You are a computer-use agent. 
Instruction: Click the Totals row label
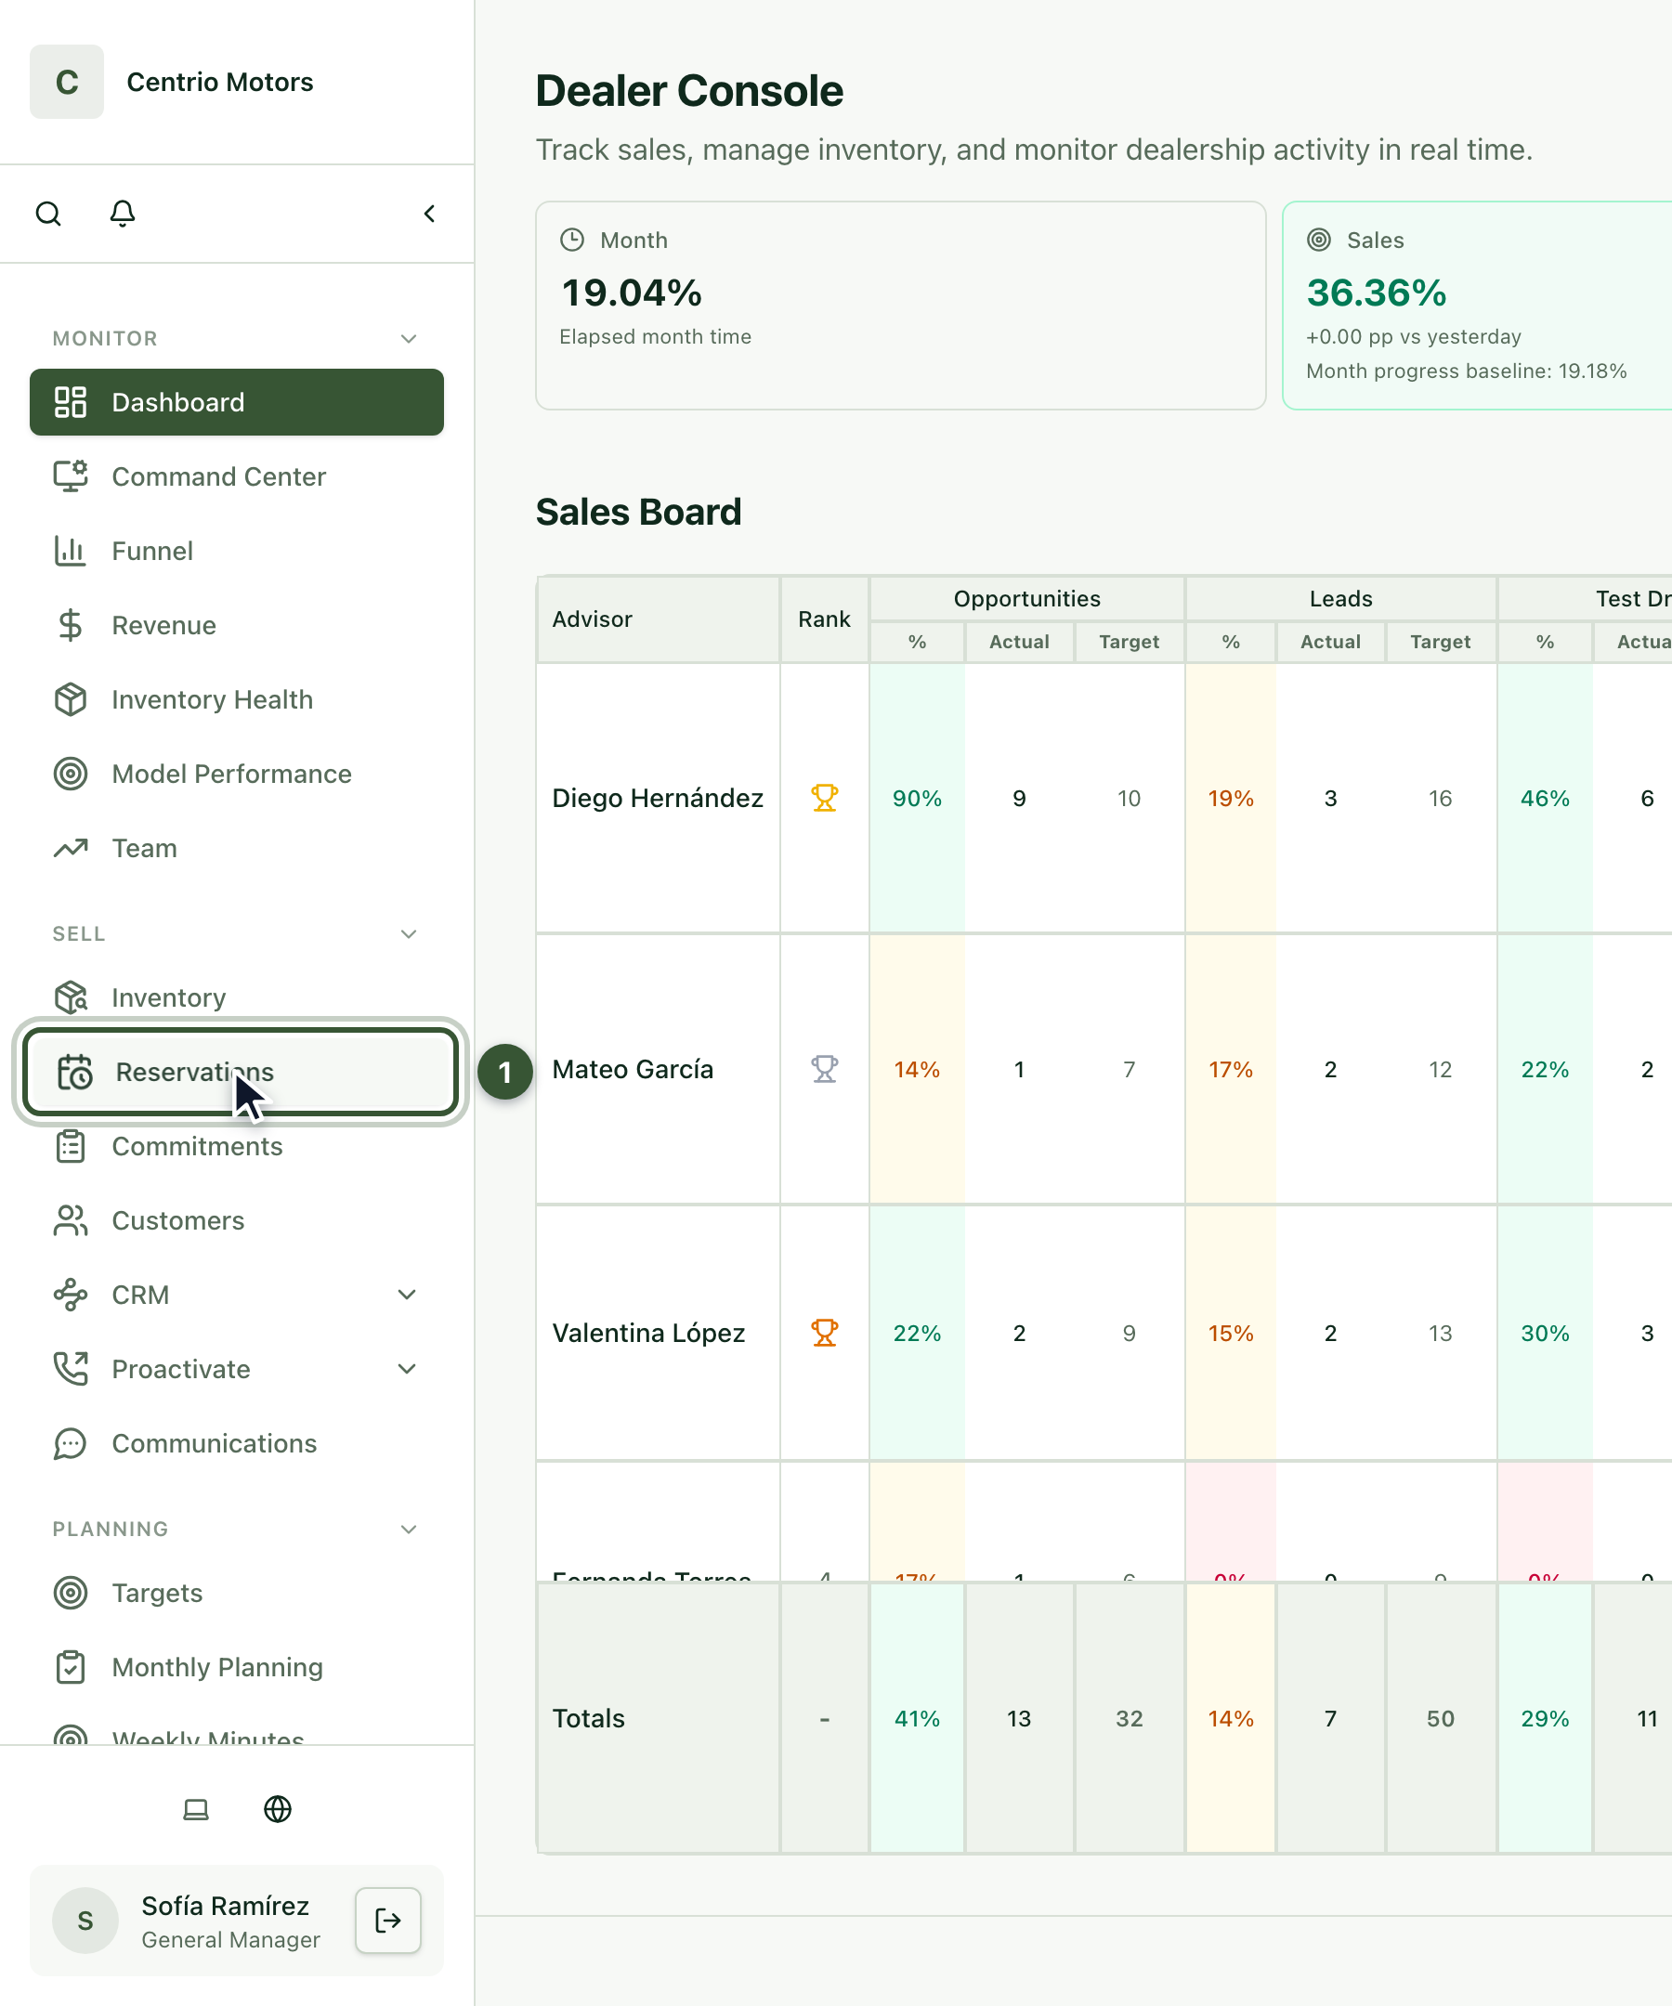589,1718
